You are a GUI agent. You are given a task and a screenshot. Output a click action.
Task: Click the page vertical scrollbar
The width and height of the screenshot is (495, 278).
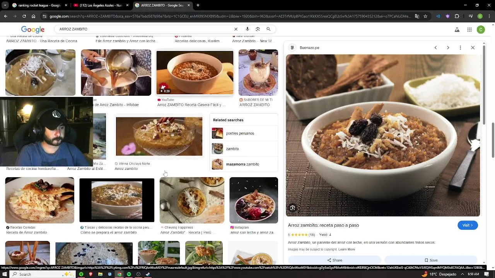(x=493, y=141)
